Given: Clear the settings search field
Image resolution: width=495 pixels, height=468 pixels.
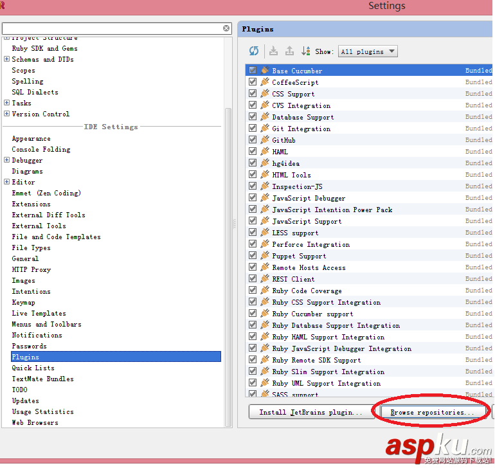Looking at the screenshot, I should pos(226,28).
